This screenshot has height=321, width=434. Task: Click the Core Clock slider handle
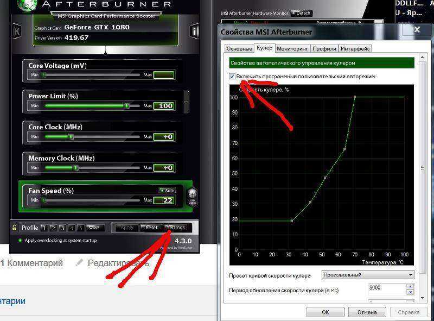coord(71,137)
